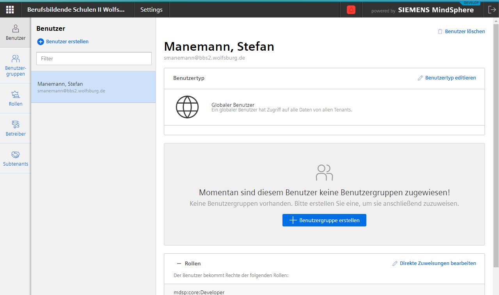
Task: Click the red notification bell icon
Action: point(351,10)
